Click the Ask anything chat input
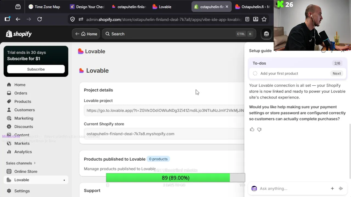The width and height of the screenshot is (351, 197). click(x=293, y=189)
